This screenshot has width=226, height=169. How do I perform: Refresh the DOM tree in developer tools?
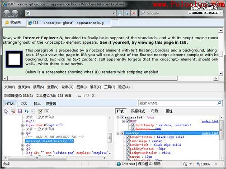click(x=27, y=111)
